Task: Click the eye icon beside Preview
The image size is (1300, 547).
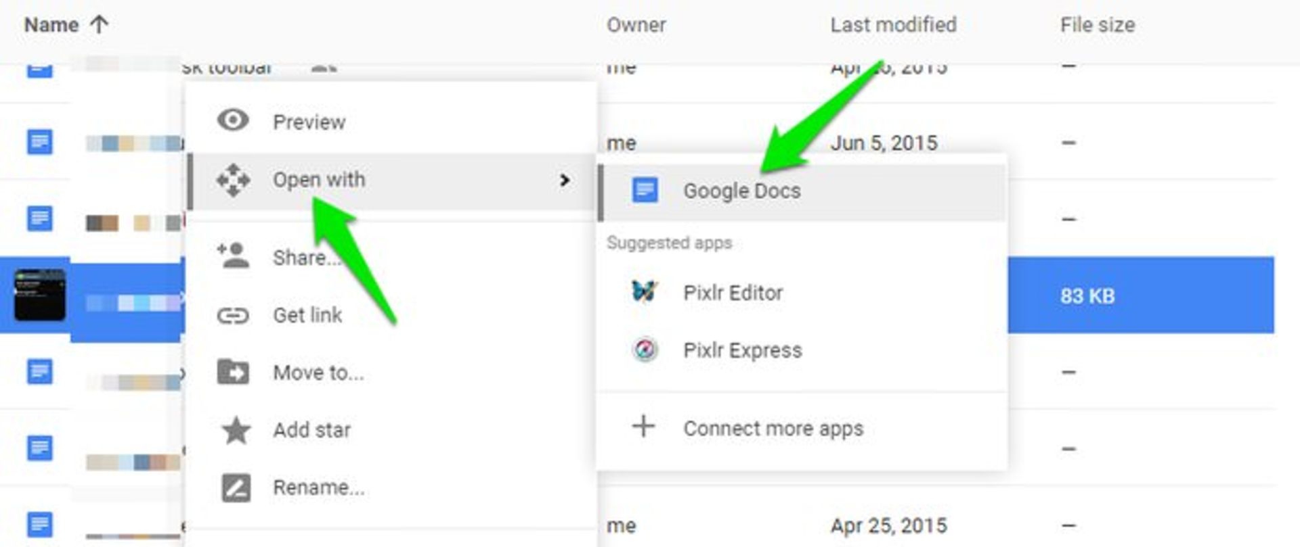Action: click(x=233, y=121)
